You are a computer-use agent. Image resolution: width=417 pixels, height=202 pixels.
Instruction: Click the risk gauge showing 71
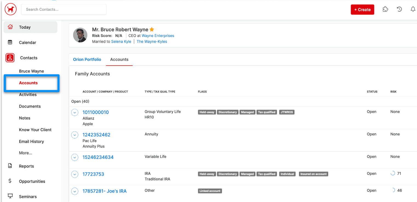(x=393, y=173)
